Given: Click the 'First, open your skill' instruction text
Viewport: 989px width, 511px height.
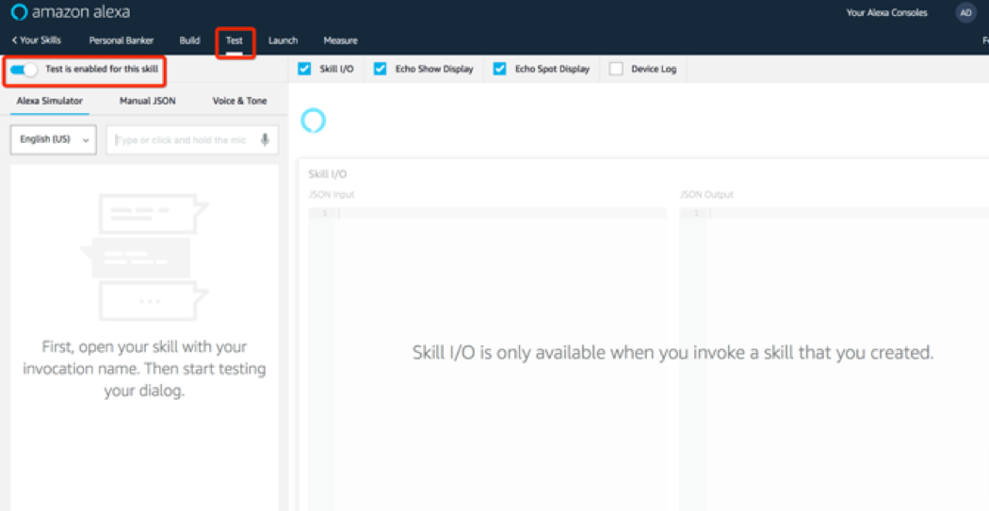Looking at the screenshot, I should click(144, 369).
